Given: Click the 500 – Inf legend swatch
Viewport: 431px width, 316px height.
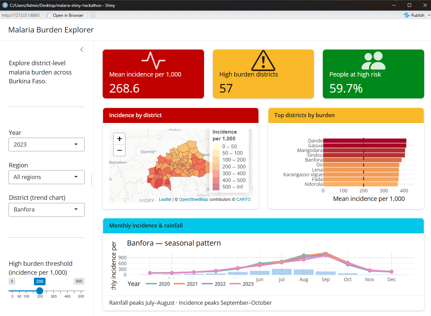Looking at the screenshot, I should pos(216,187).
